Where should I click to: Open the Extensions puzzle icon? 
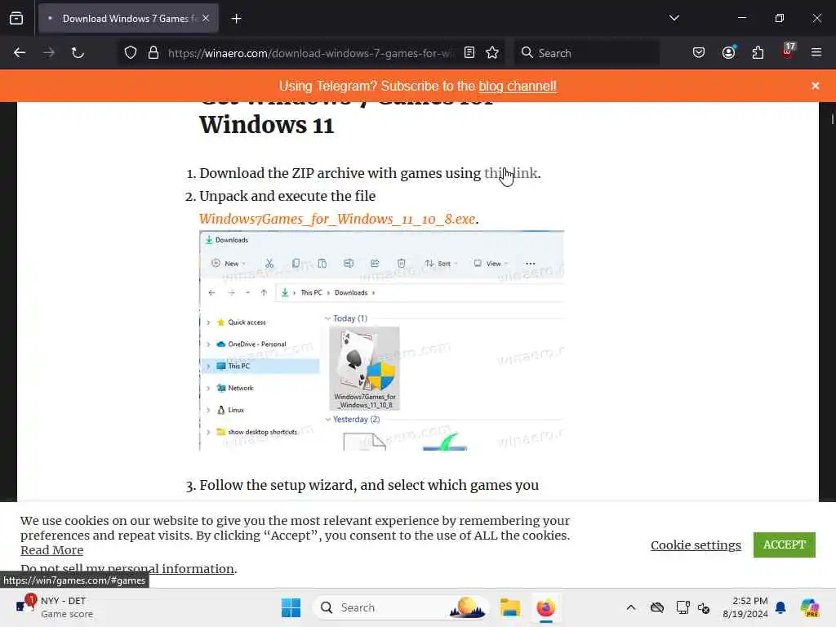tap(758, 53)
